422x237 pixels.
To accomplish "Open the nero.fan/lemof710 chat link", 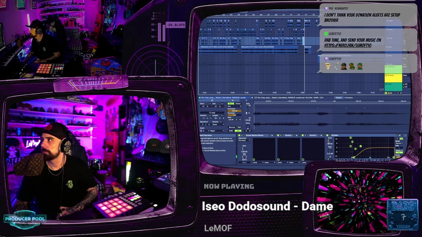I will pos(347,45).
